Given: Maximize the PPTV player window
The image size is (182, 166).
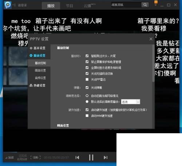Looking at the screenshot, I should (x=169, y=5).
